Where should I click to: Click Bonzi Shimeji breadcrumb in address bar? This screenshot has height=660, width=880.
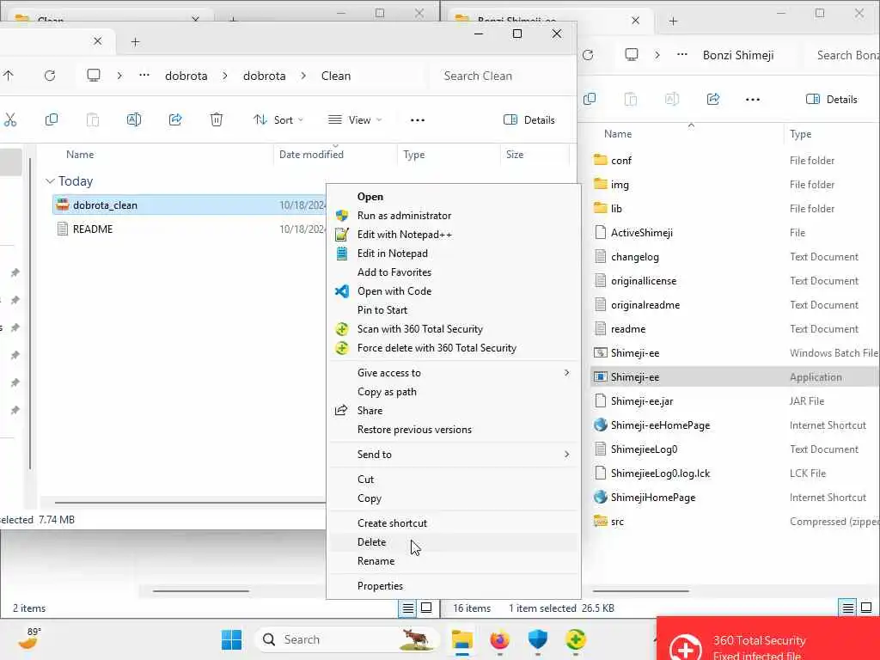738,55
